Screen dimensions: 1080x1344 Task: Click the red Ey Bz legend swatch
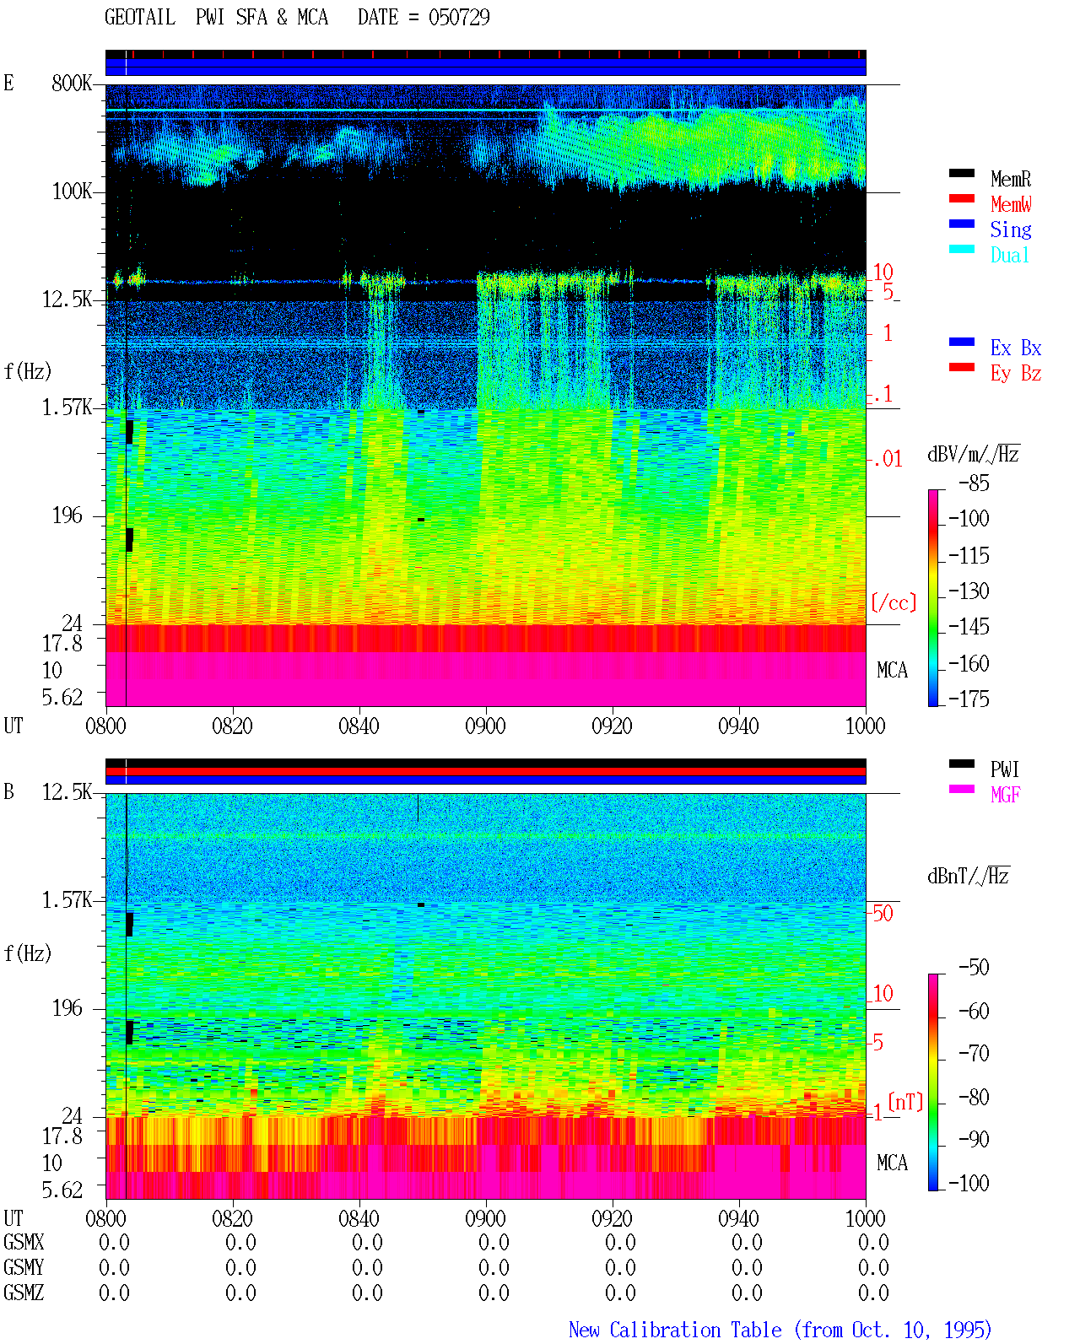[x=962, y=367]
